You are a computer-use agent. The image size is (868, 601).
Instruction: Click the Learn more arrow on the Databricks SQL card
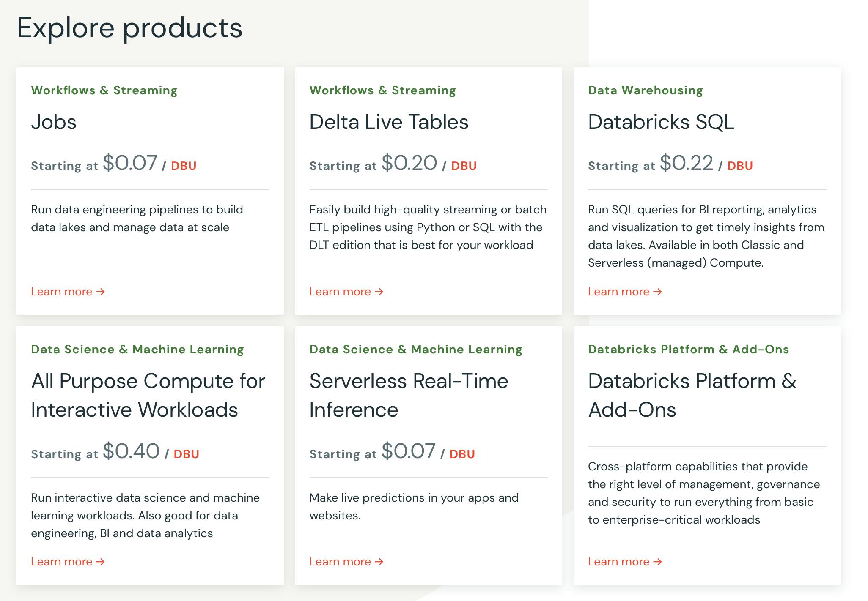[x=658, y=292]
